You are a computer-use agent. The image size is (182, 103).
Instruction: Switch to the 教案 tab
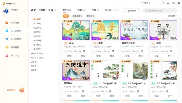pos(81,10)
